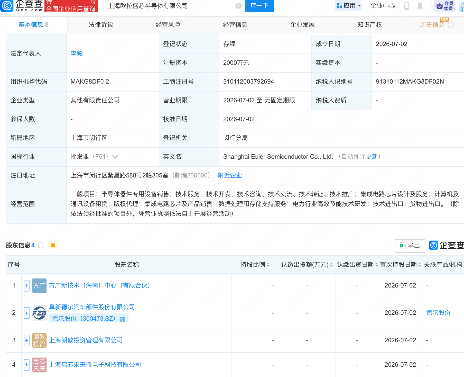Image resolution: width=464 pixels, height=377 pixels.
Task: Sort by 认缴出资额(万元) column arrows
Action: [x=331, y=265]
